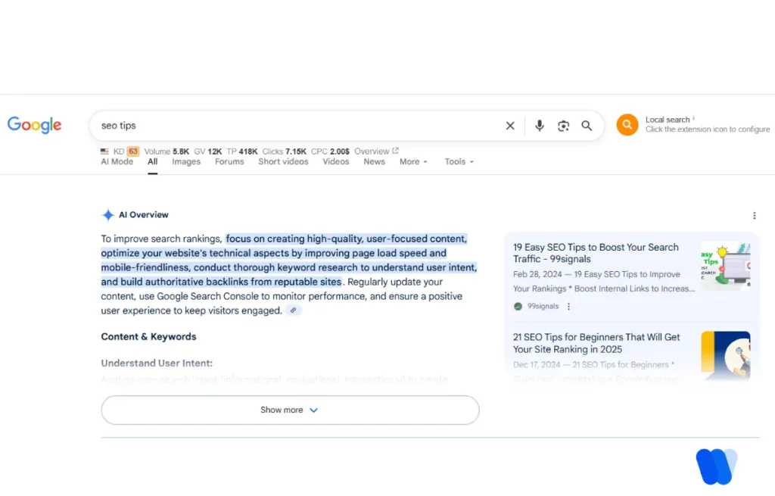Click the US flag country icon
Viewport: 775px width, 496px height.
pyautogui.click(x=104, y=151)
